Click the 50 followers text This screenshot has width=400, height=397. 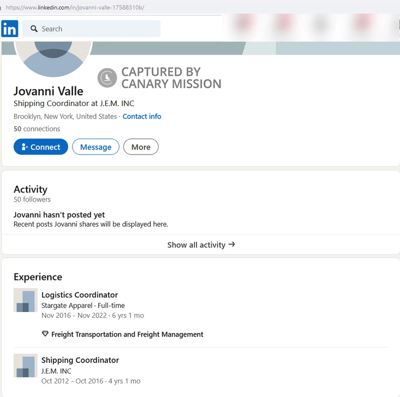click(x=32, y=199)
